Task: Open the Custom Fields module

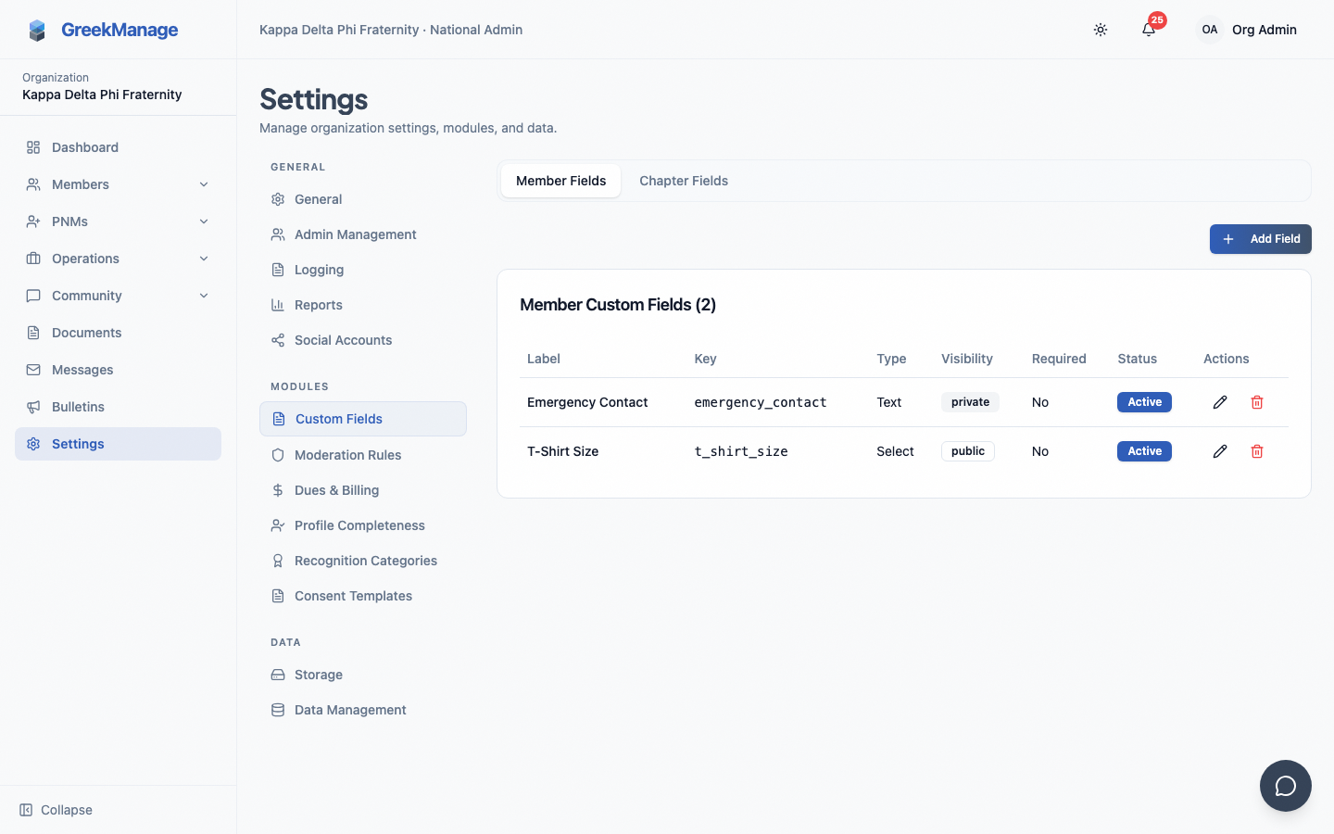Action: click(363, 419)
